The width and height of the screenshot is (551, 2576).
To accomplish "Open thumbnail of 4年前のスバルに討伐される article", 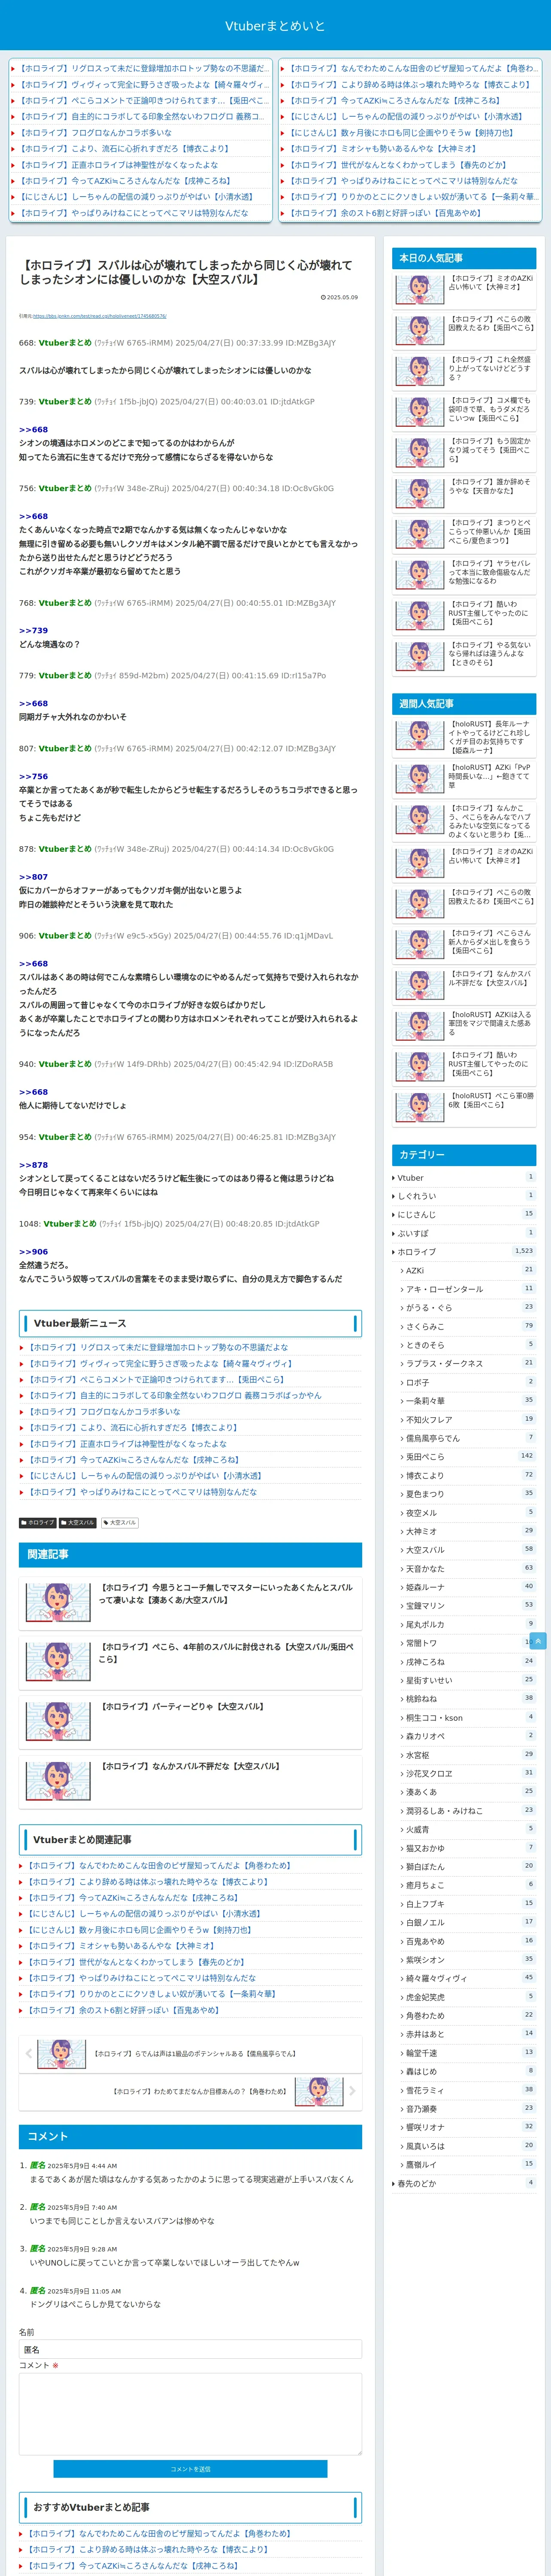I will tap(57, 1662).
